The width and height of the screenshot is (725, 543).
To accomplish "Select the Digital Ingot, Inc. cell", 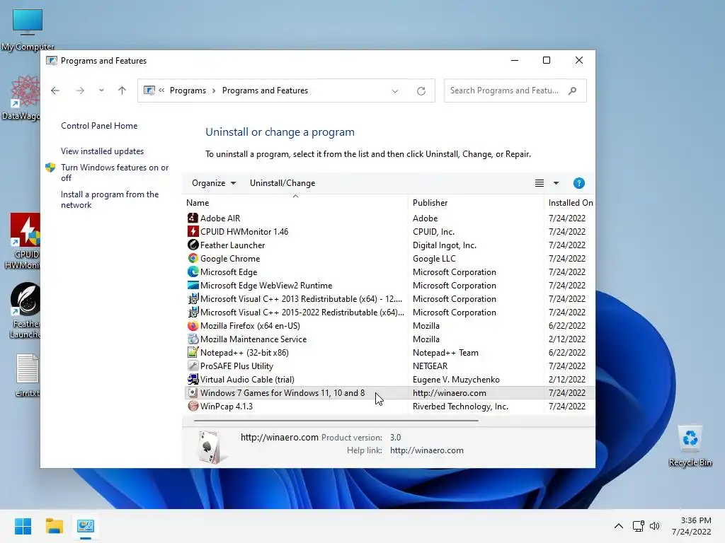I will tap(445, 245).
